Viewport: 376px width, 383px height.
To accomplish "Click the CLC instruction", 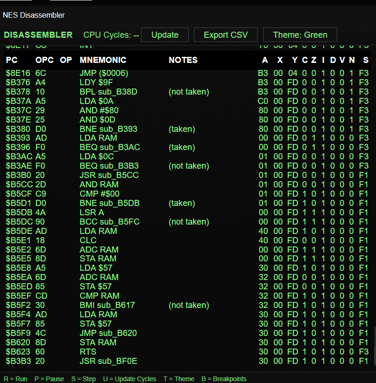I will click(x=88, y=240).
